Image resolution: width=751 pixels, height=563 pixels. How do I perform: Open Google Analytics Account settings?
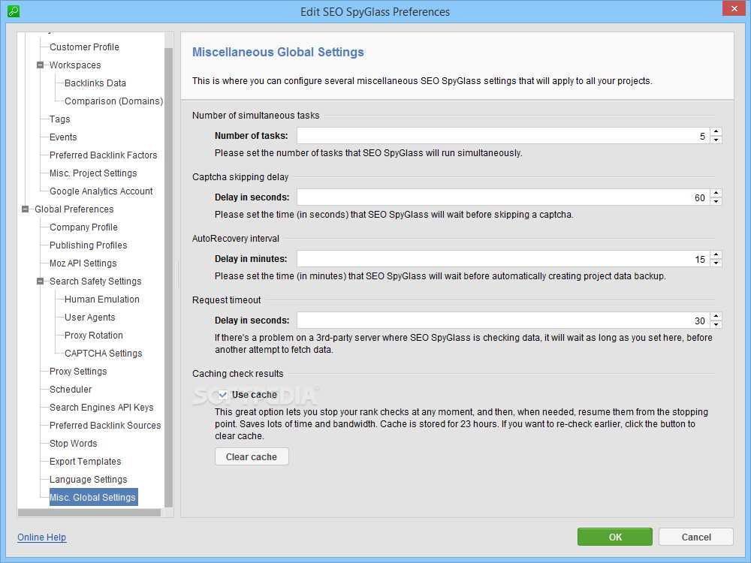click(x=101, y=191)
